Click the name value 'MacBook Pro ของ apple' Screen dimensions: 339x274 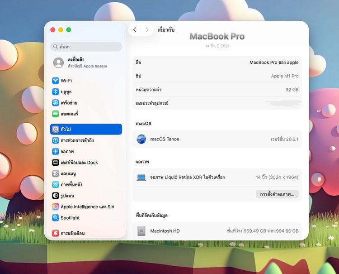pyautogui.click(x=274, y=62)
